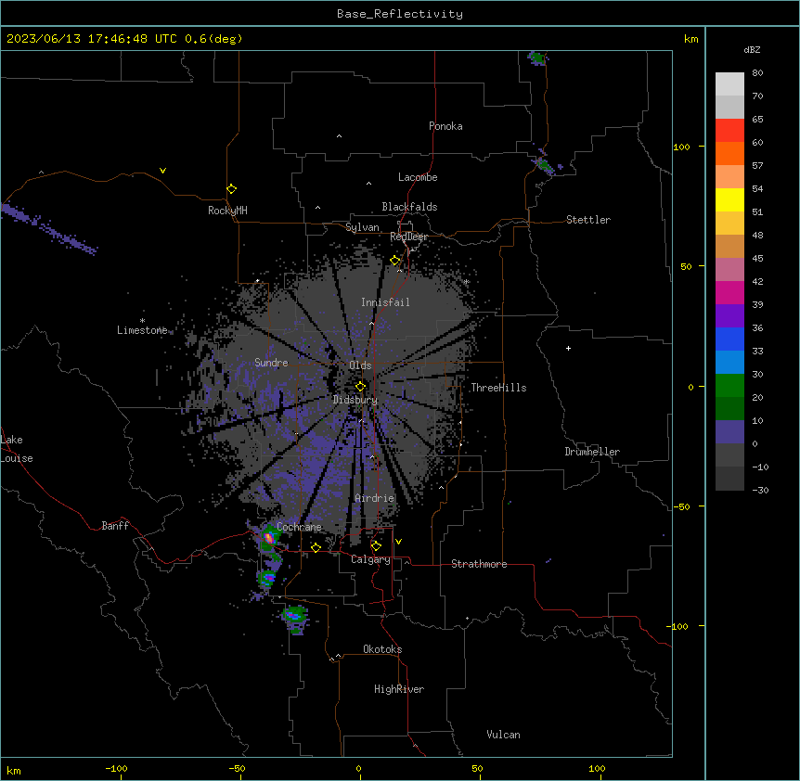Click the purple swatch below 39 dBZ

[729, 316]
